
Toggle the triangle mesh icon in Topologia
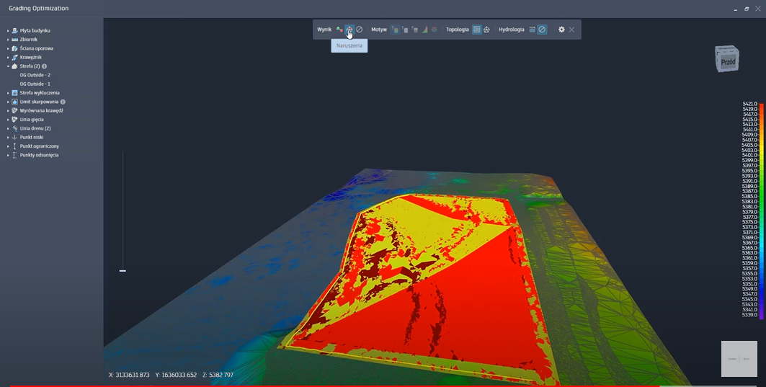click(486, 30)
